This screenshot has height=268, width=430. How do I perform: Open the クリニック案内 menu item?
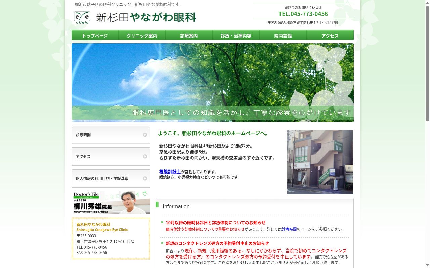142,35
